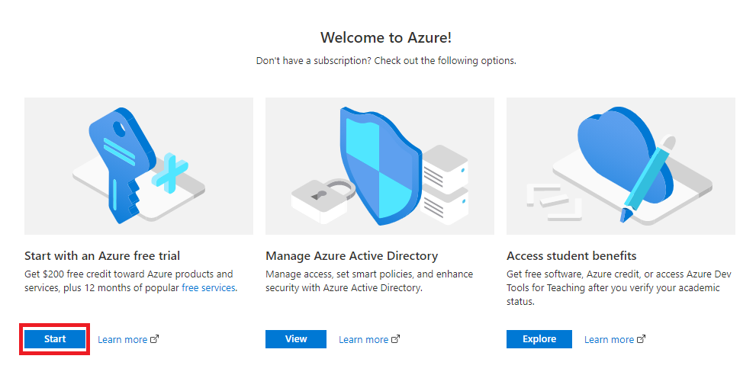The image size is (756, 375).
Task: Click the 'Manage Azure Active Directory' heading
Action: 352,255
